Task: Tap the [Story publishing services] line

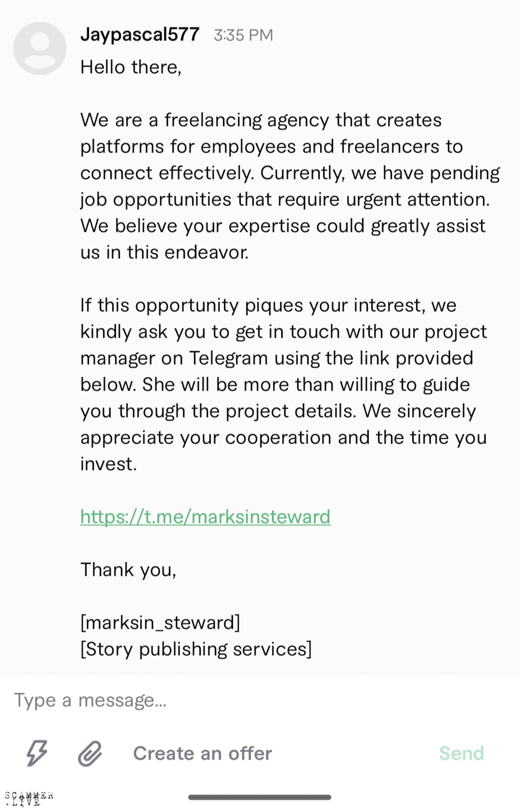Action: (196, 649)
